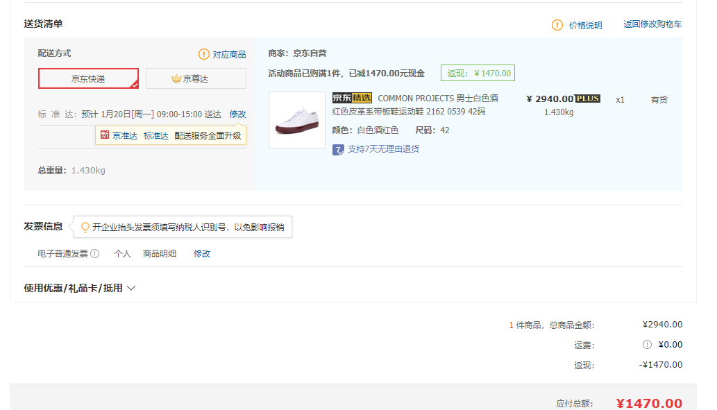Click the x1 quantity text
This screenshot has height=410, width=717.
tap(620, 100)
